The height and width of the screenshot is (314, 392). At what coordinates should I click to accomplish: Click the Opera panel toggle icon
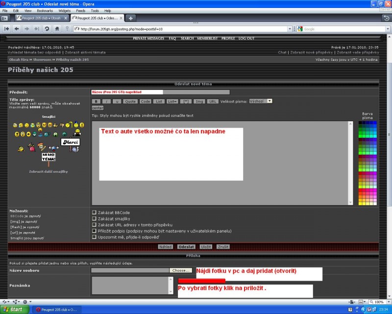5,18
